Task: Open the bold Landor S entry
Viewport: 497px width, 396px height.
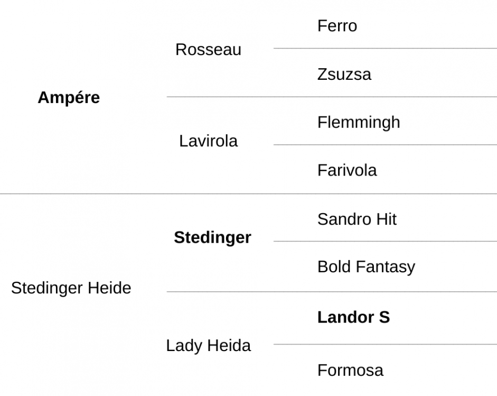Action: pos(353,317)
